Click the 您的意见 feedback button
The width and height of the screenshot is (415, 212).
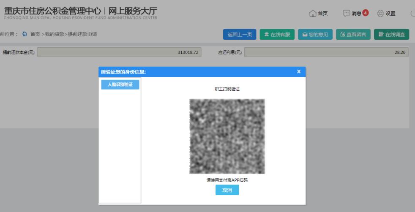click(x=315, y=34)
